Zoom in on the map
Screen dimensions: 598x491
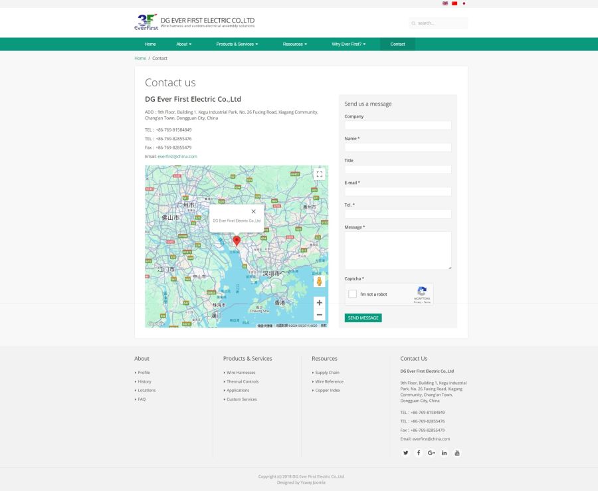pos(320,302)
